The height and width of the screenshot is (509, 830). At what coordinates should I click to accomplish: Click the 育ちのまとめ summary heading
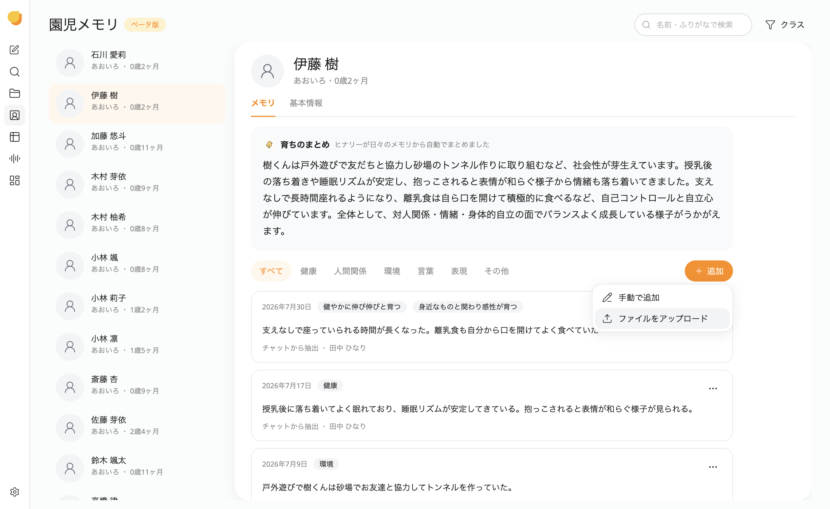304,145
